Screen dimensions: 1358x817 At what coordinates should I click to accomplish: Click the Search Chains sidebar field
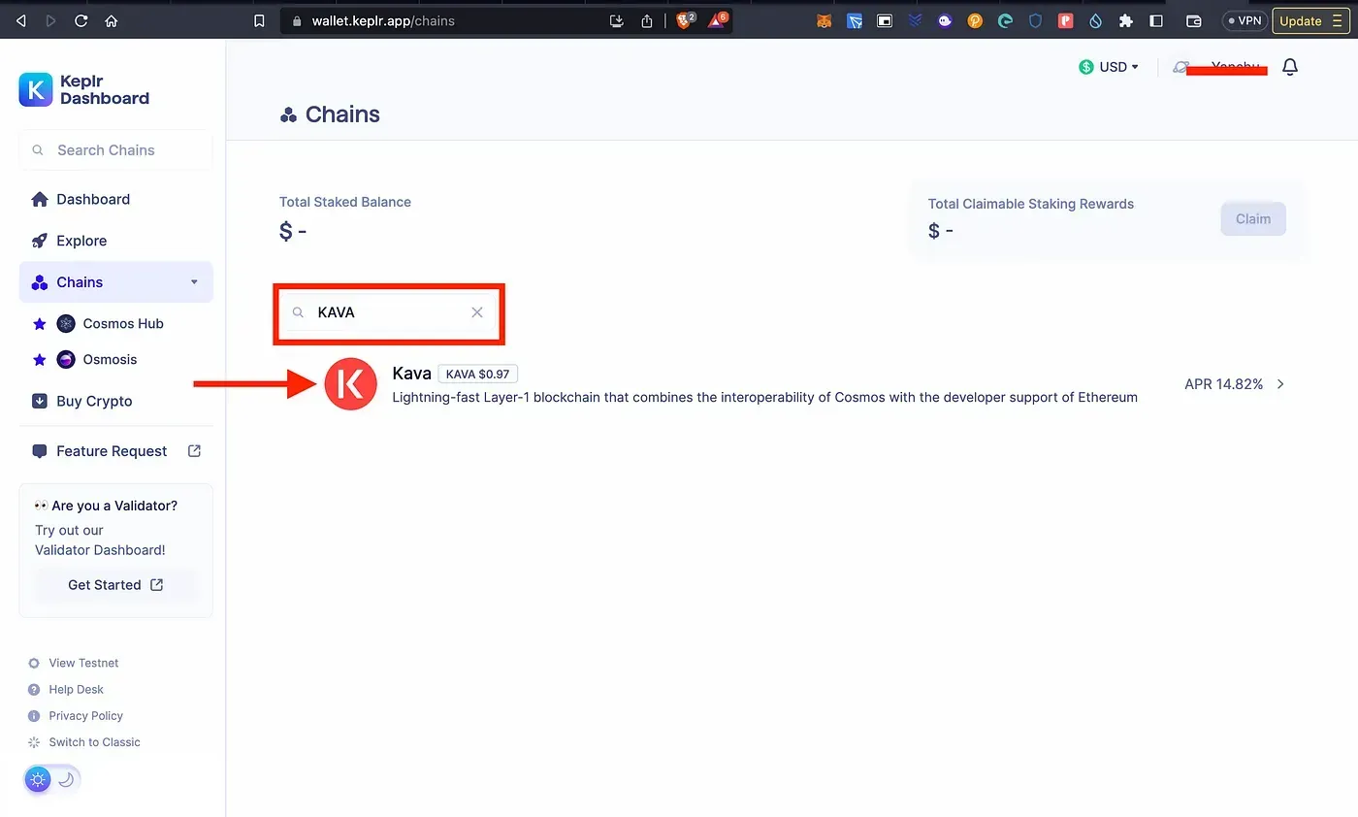click(x=115, y=150)
